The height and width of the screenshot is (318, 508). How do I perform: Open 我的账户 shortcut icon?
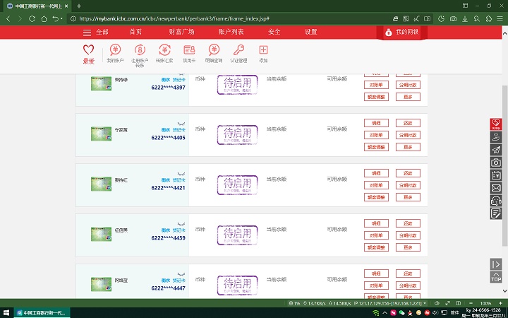(x=114, y=53)
